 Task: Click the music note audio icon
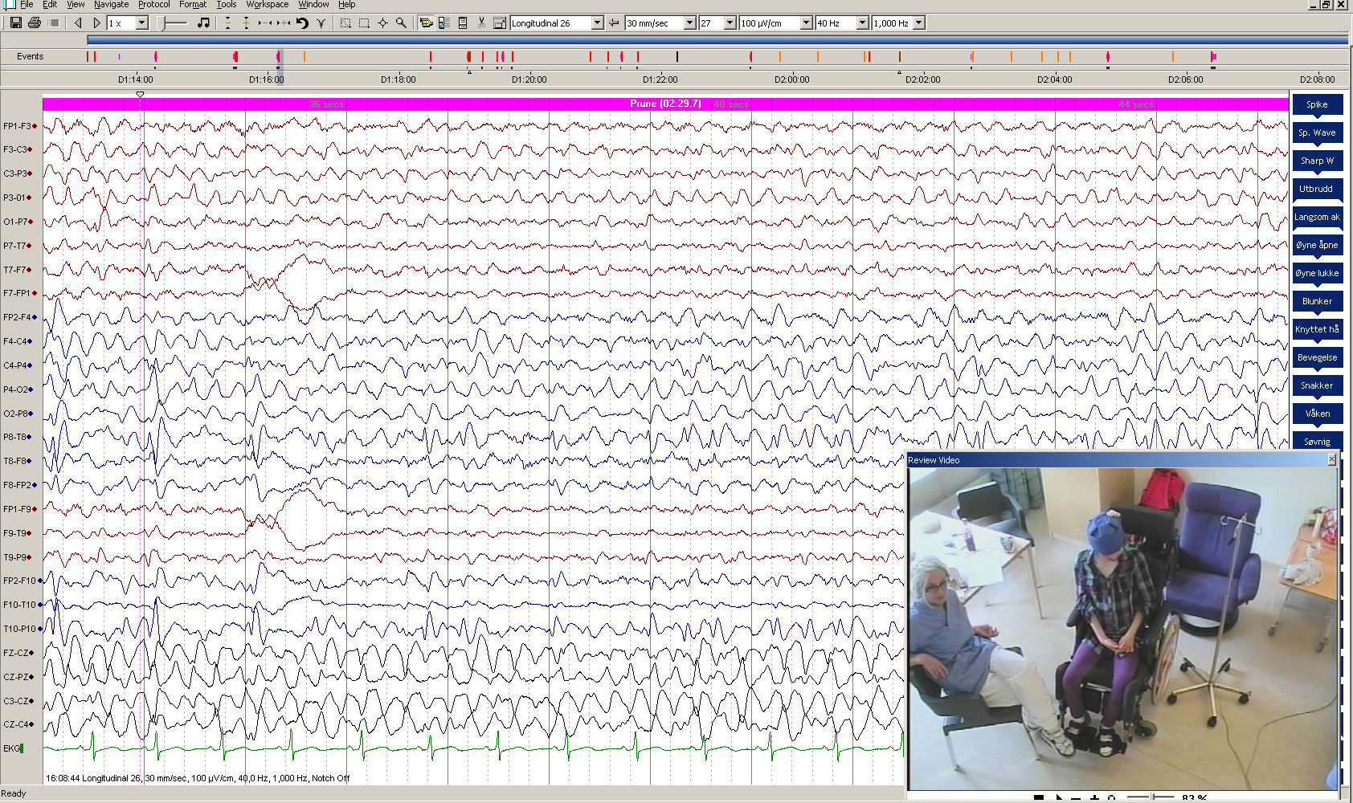(x=203, y=23)
